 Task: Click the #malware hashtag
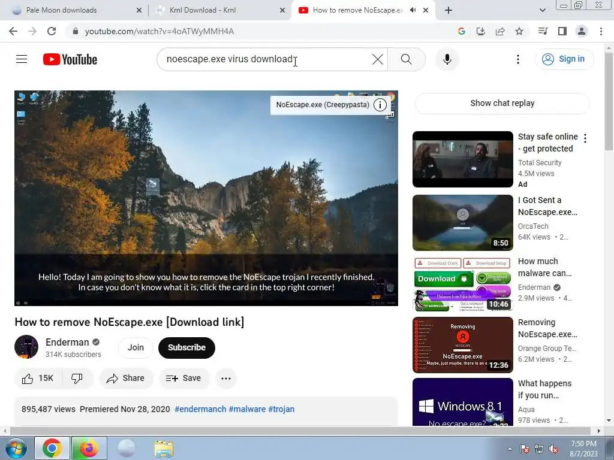[247, 409]
